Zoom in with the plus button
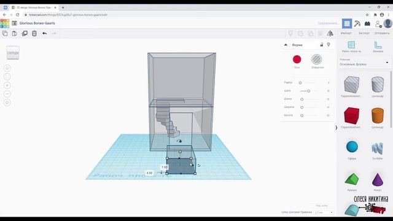This screenshot has width=393, height=221. point(7,85)
